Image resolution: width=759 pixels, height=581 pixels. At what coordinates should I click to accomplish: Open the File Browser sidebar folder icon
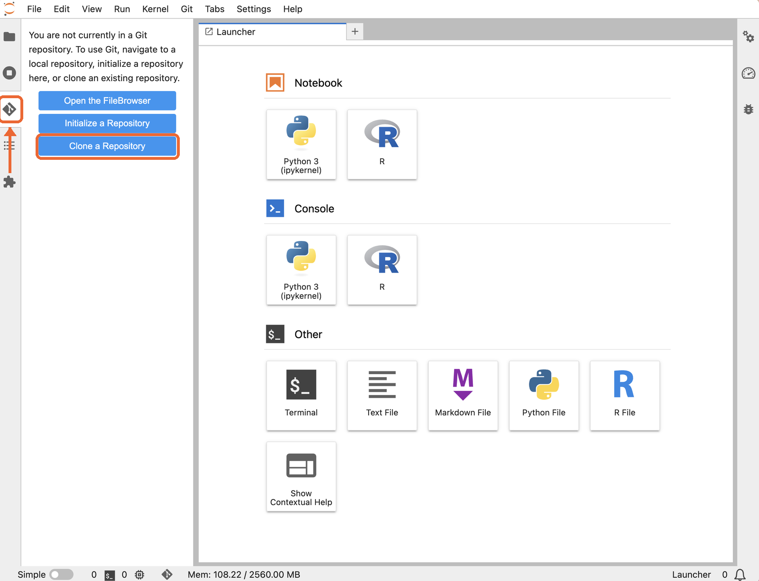coord(9,37)
